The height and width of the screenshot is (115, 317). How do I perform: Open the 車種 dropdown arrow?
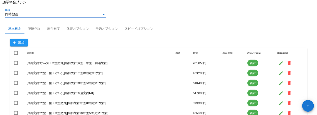pos(104,14)
